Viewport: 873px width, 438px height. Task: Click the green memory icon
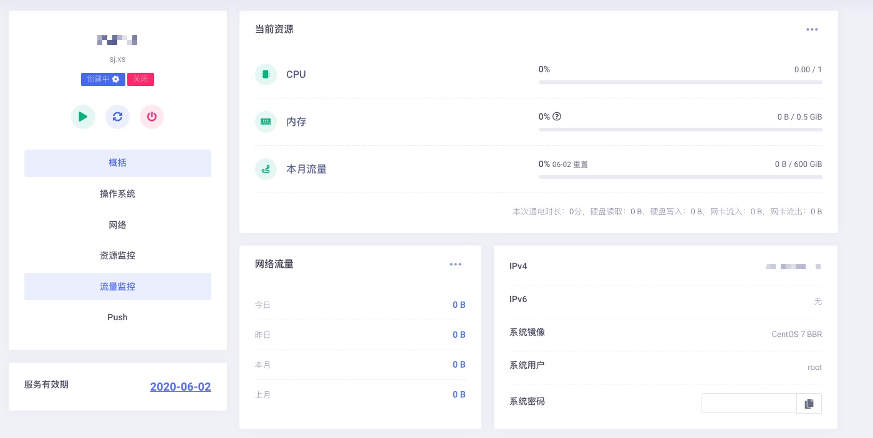tap(266, 121)
